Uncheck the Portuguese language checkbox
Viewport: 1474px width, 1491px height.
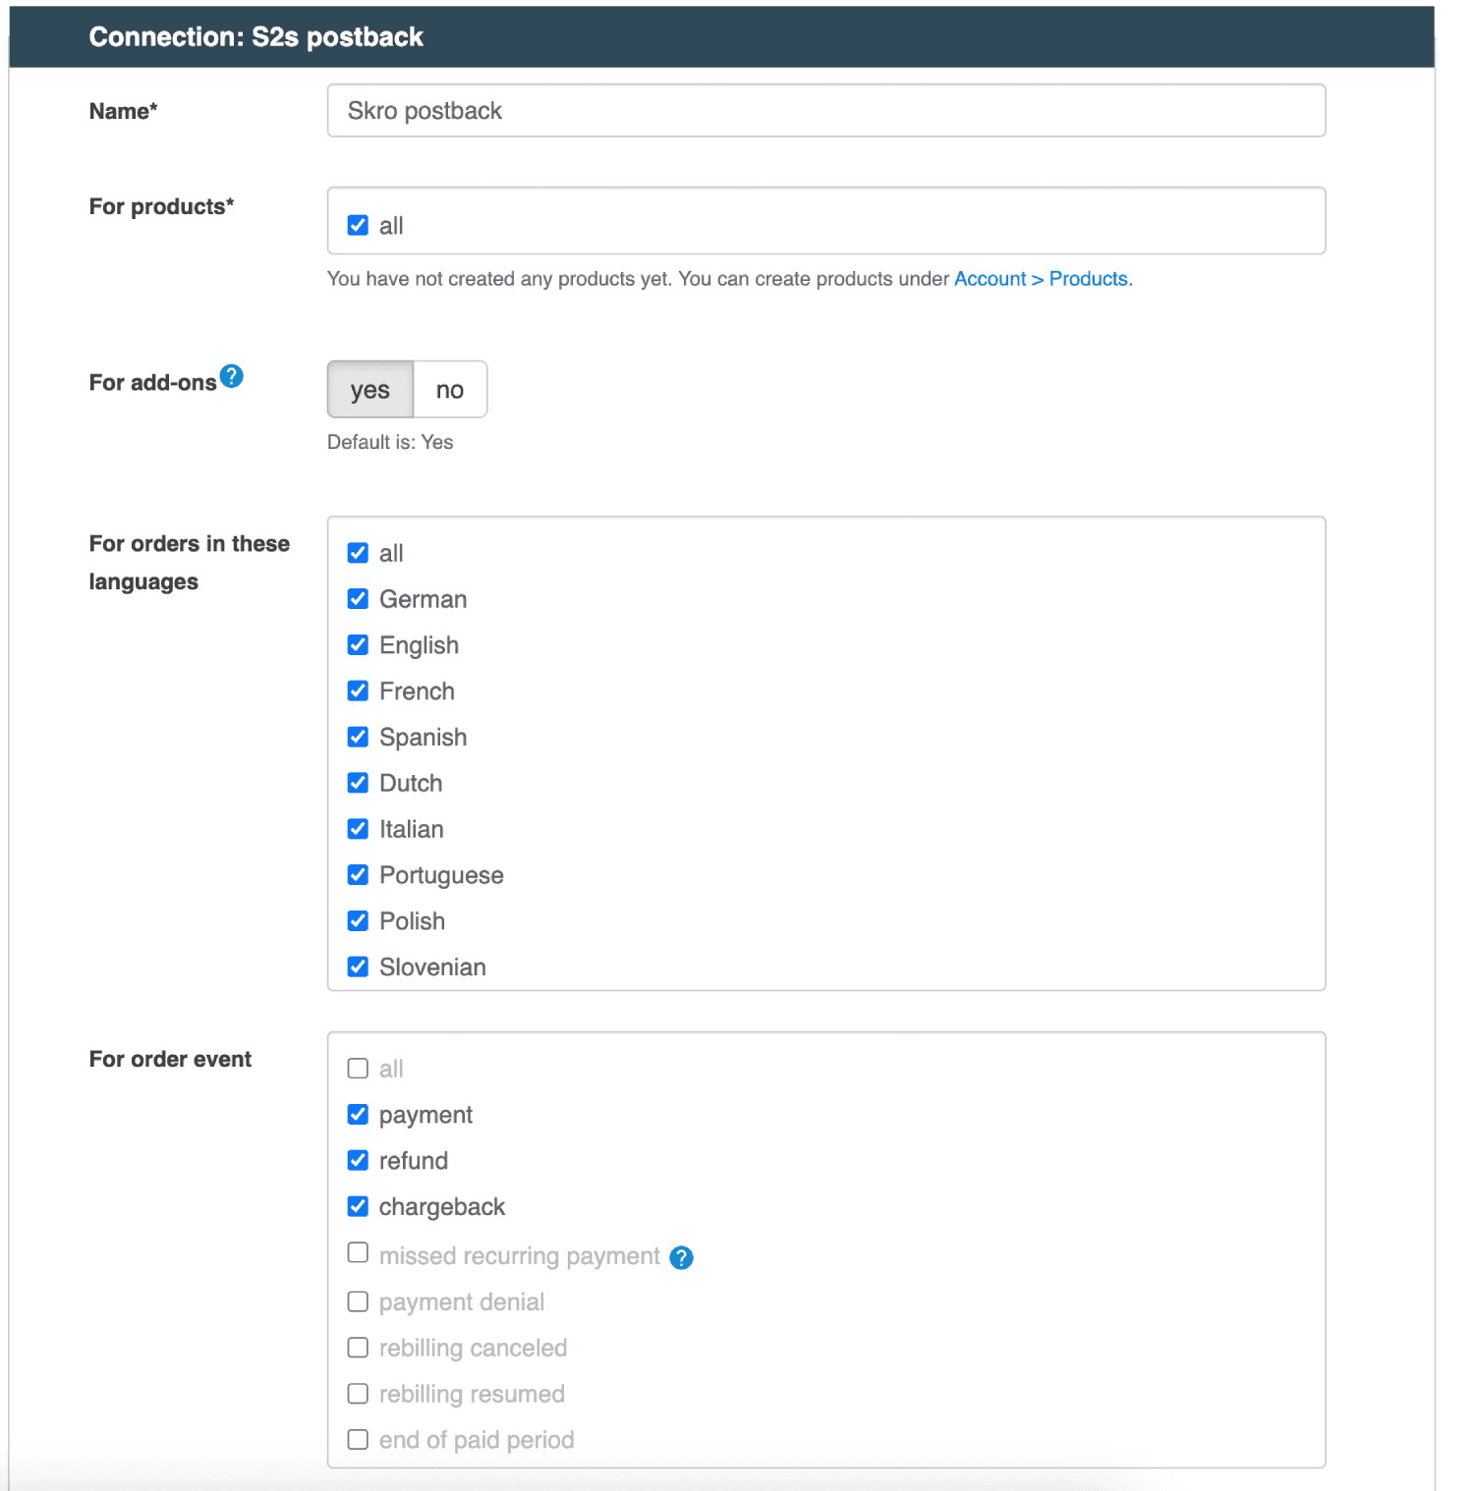[x=358, y=875]
